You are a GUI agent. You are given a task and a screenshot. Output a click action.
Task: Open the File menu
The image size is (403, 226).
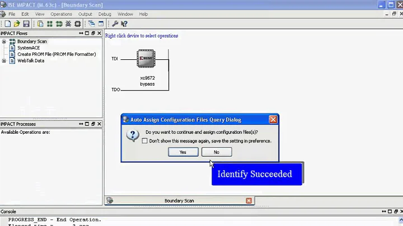(12, 14)
